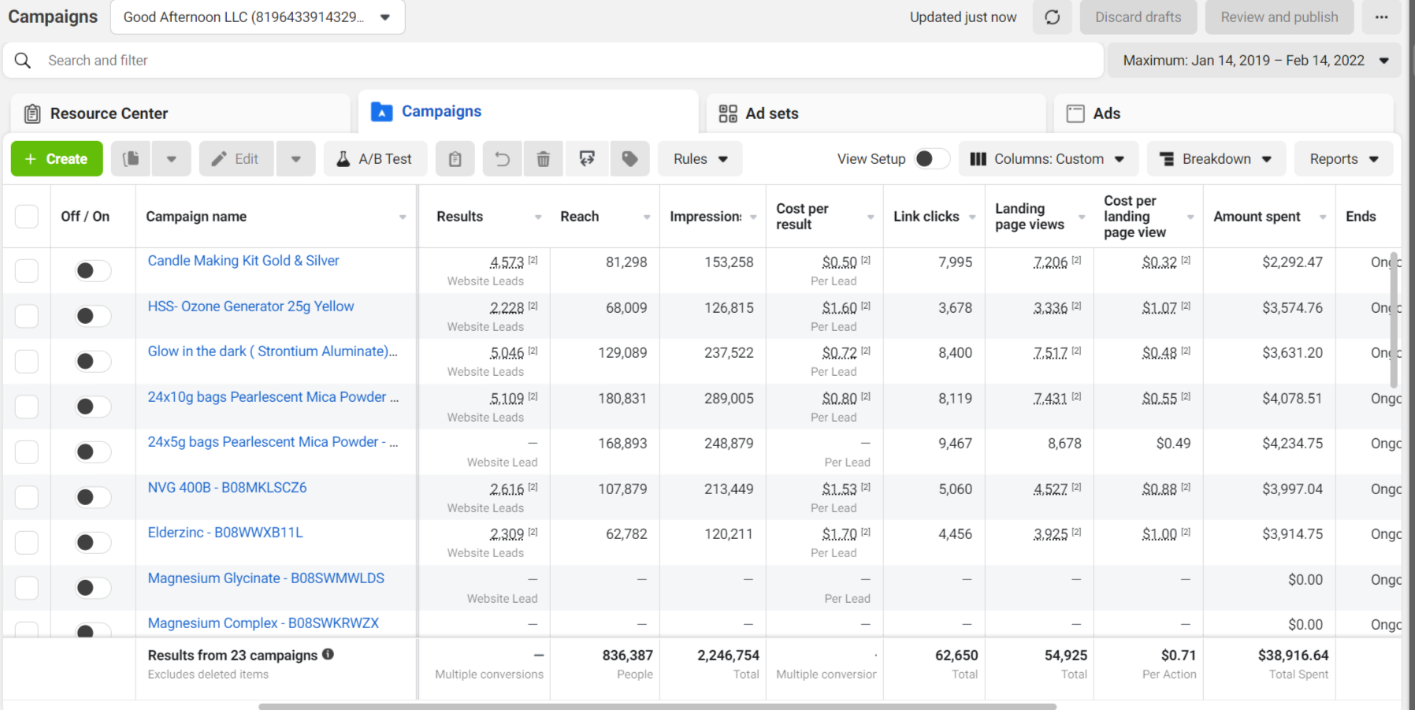Switch to Ad sets tab

(876, 113)
